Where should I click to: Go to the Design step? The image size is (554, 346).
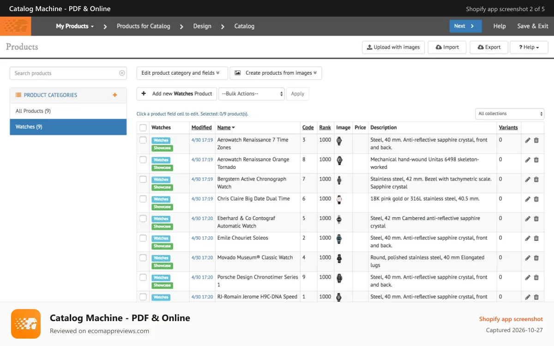202,26
